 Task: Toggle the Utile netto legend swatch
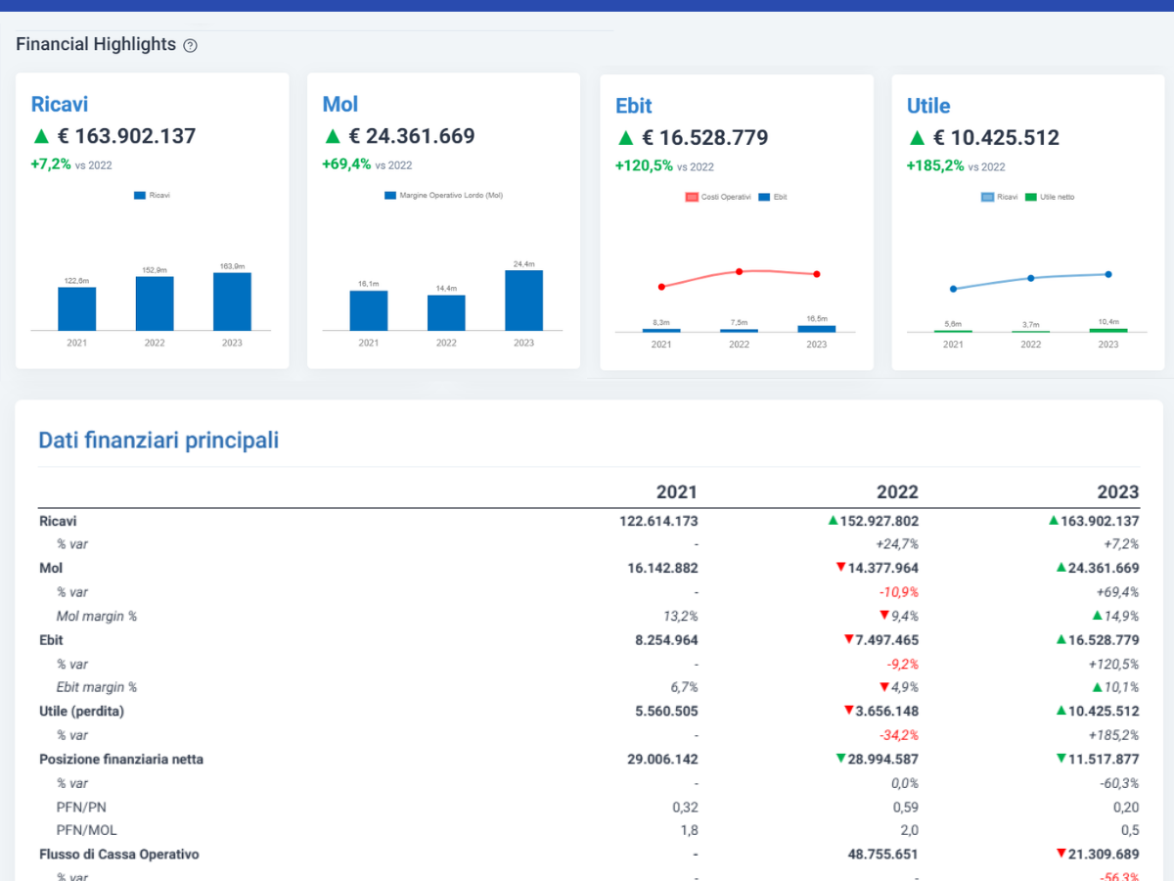pos(1030,197)
